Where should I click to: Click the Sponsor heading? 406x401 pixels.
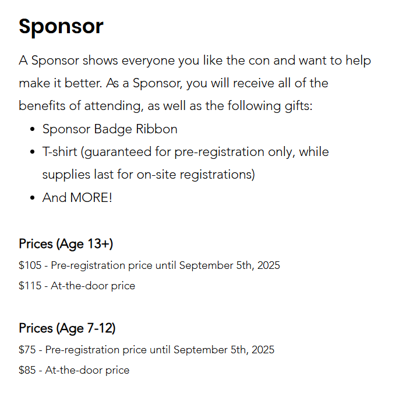click(61, 26)
